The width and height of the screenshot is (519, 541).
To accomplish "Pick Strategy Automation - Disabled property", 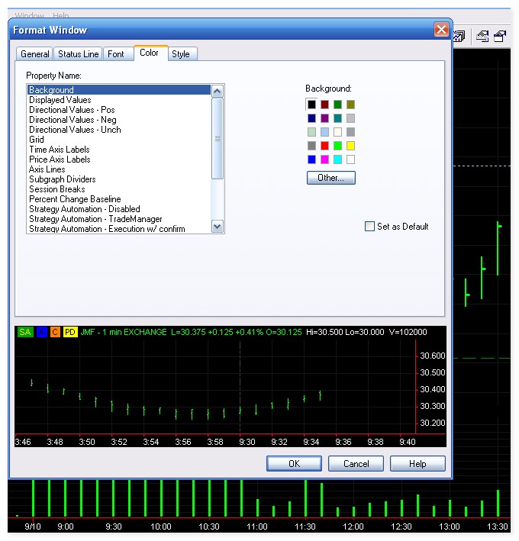I will click(119, 209).
